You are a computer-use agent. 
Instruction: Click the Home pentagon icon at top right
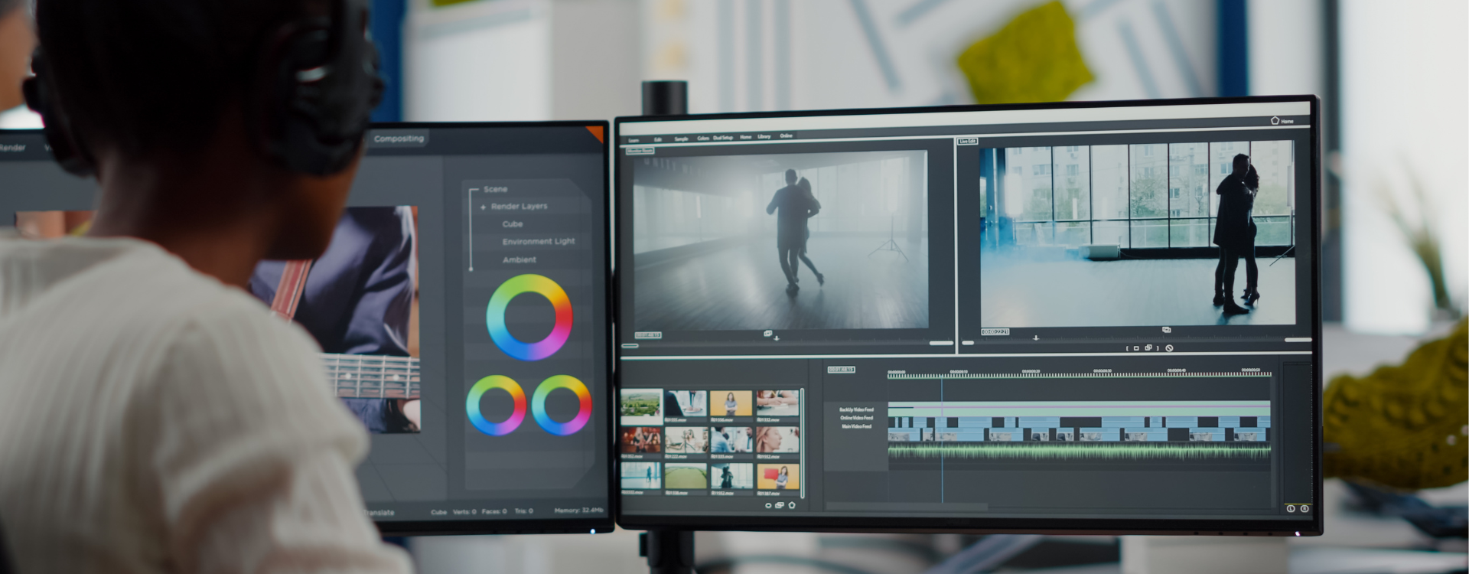click(x=1275, y=120)
